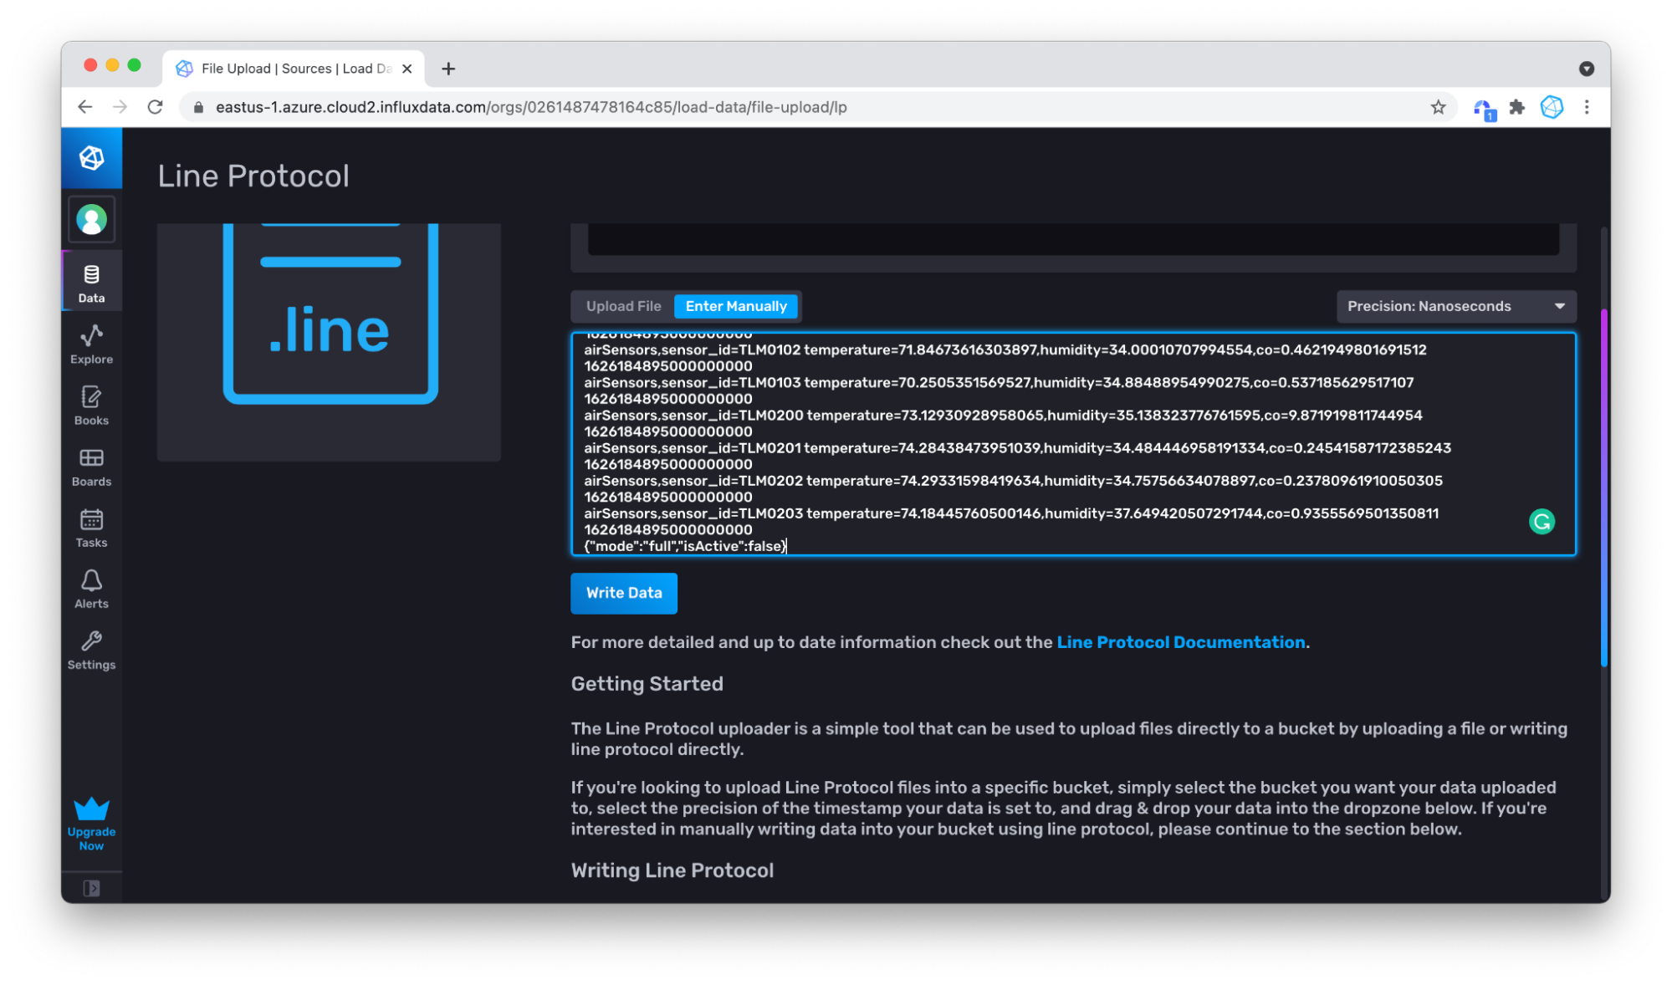1672x985 pixels.
Task: Click the InfluxDB logo in the sidebar
Action: 91,157
